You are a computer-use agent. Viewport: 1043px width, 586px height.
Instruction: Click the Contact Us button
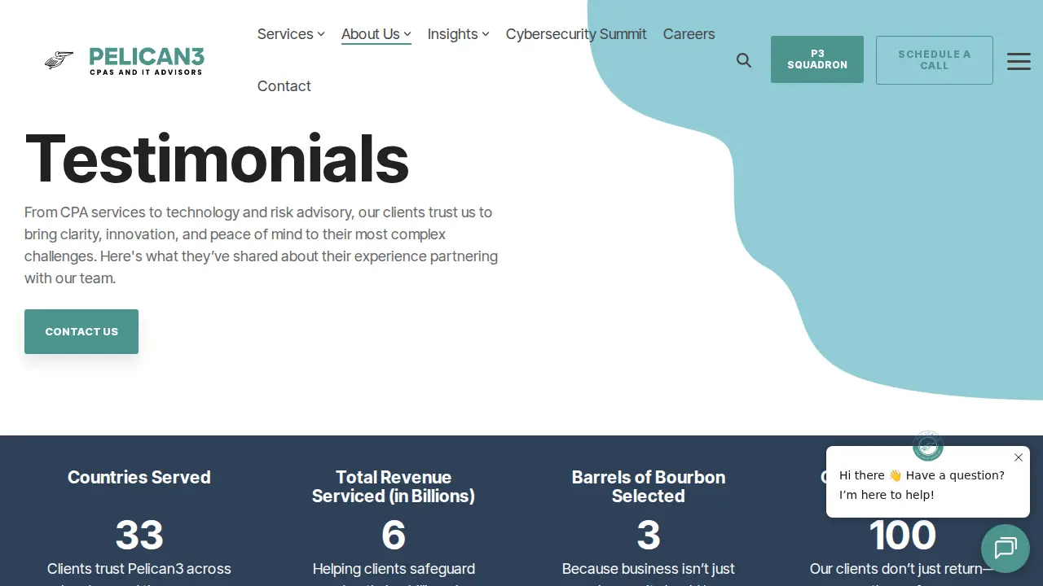click(81, 331)
